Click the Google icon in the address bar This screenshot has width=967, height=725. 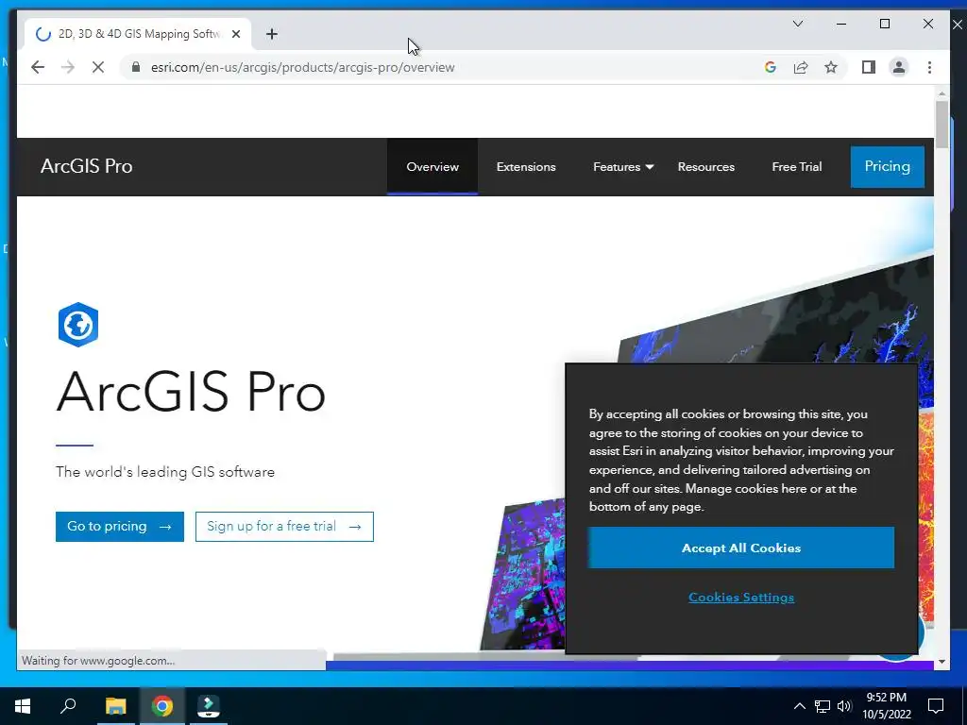(x=771, y=67)
